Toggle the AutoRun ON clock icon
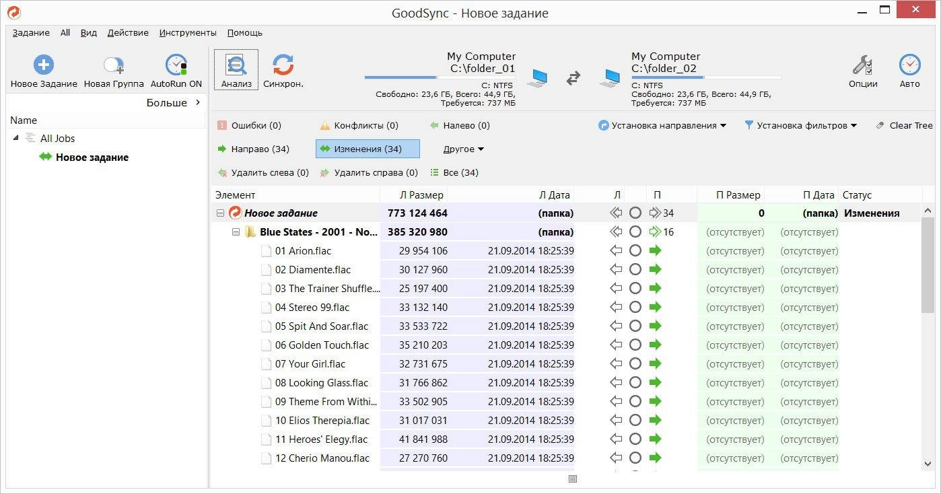The image size is (941, 494). (x=176, y=65)
